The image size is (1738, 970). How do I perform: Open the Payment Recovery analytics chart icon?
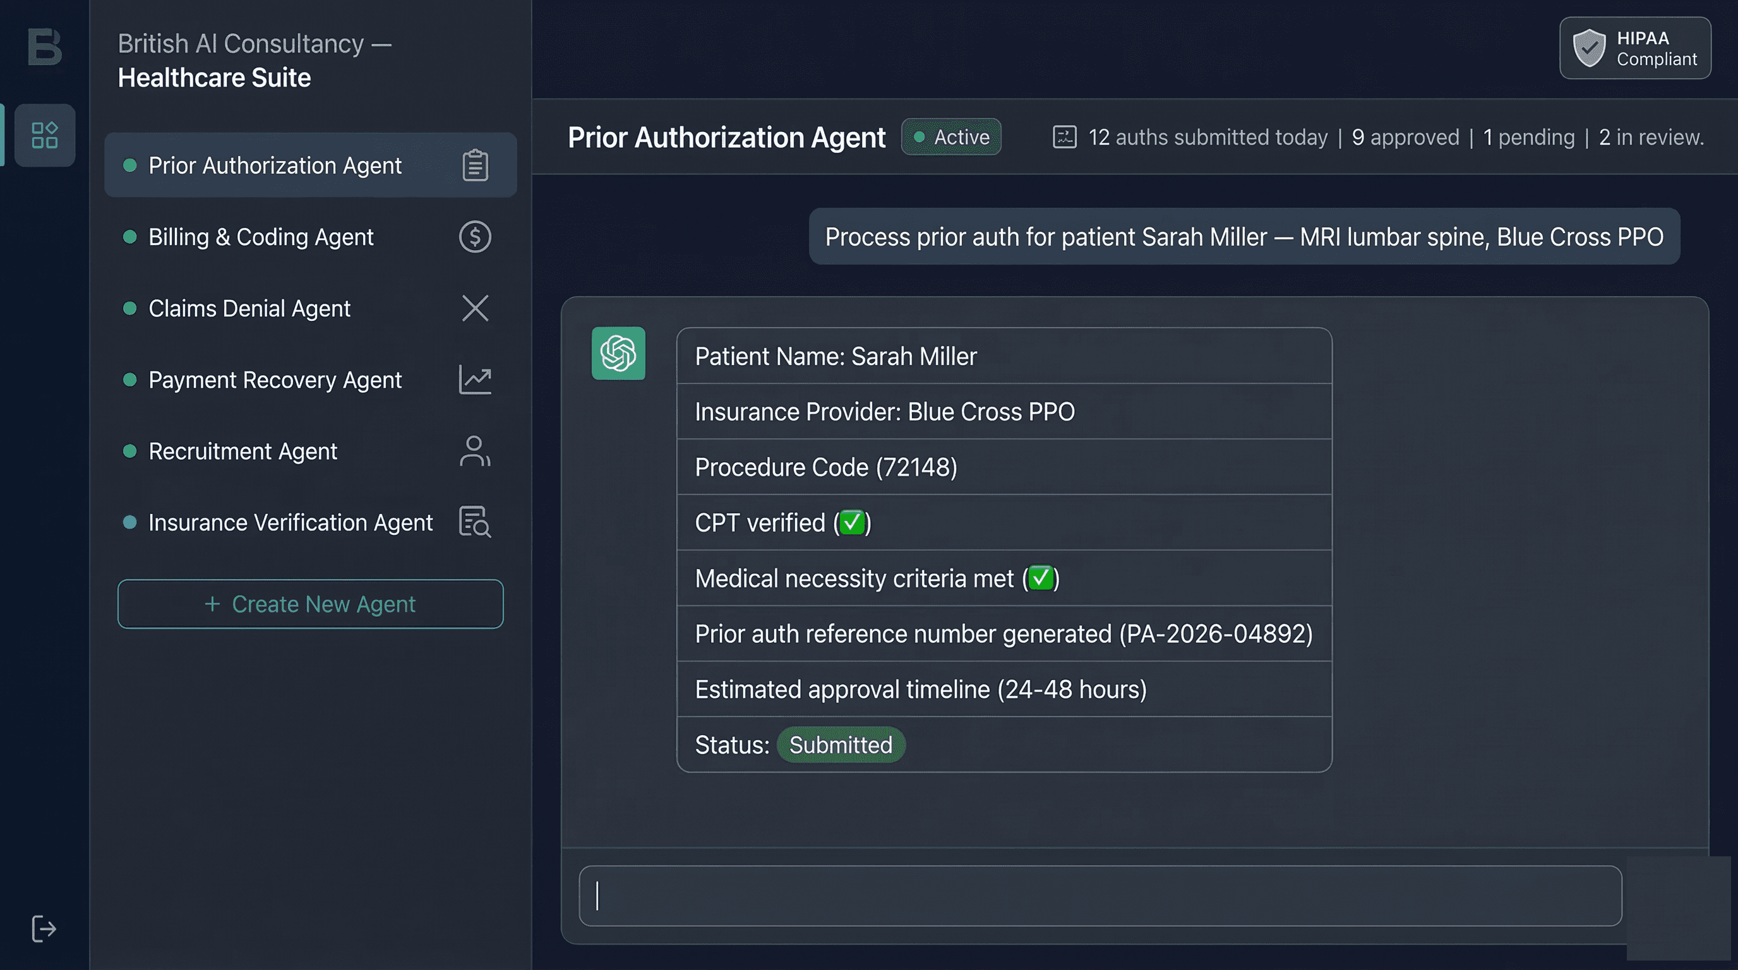[476, 380]
